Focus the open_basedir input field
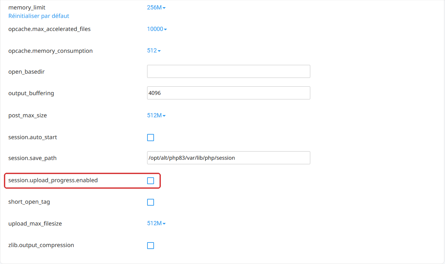The height and width of the screenshot is (264, 445). click(x=228, y=71)
